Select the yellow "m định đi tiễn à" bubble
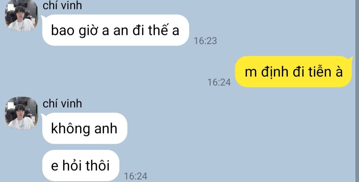 pos(294,71)
